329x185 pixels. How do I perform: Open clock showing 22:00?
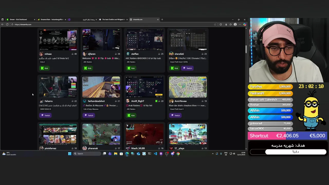(x=241, y=154)
